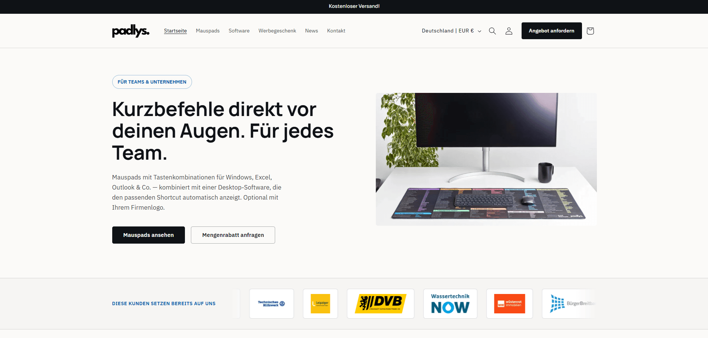
Task: Open the Werbegeschenk menu item
Action: coord(277,31)
